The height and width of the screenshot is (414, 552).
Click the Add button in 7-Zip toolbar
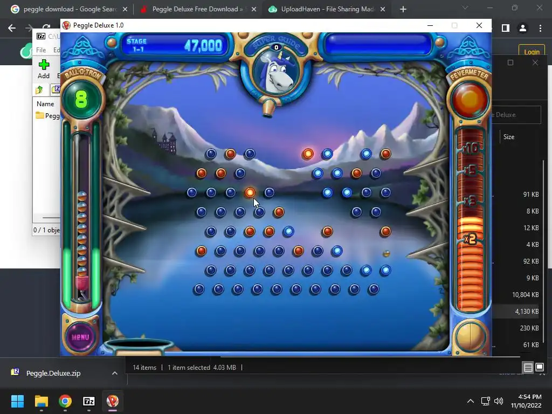pos(44,69)
